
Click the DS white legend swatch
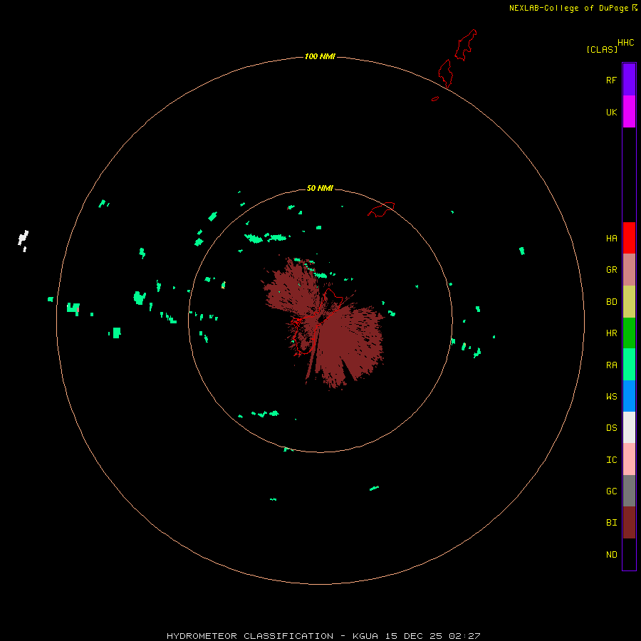click(x=629, y=427)
